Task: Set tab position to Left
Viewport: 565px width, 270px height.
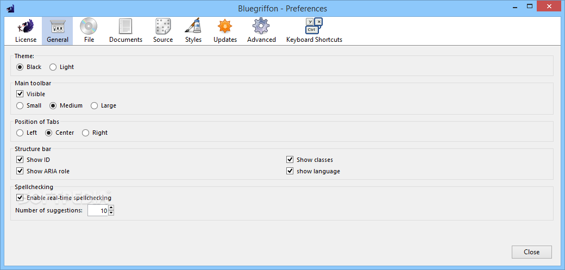Action: point(20,133)
